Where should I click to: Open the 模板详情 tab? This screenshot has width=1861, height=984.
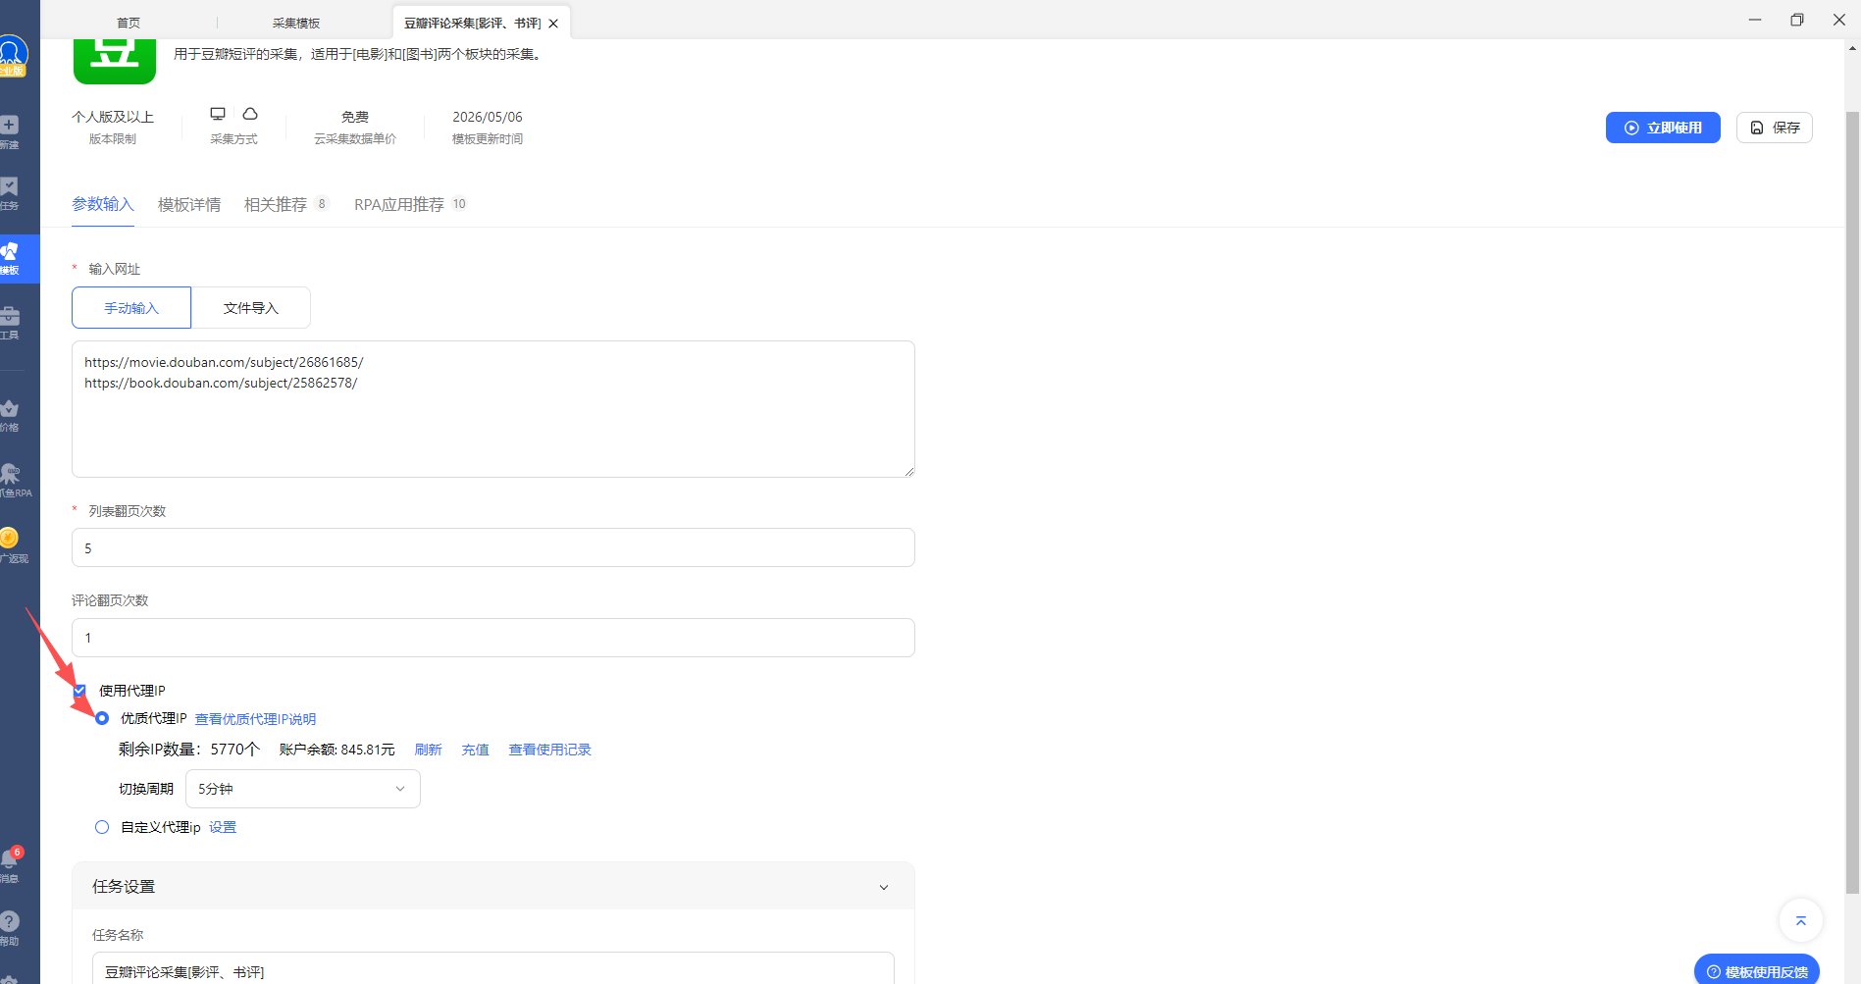coord(189,204)
